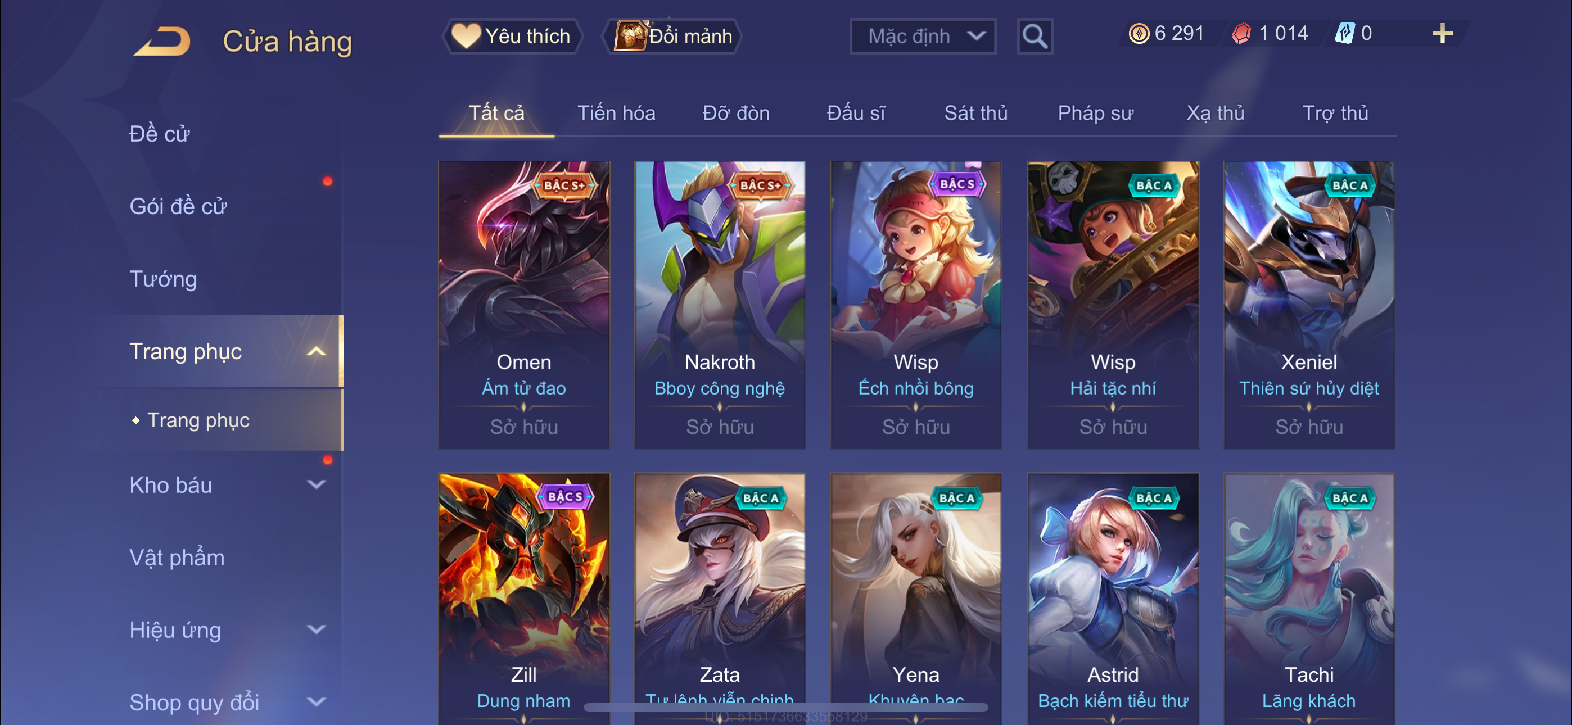The width and height of the screenshot is (1572, 725).
Task: Select the Pháp sư filter tab
Action: pos(1095,114)
